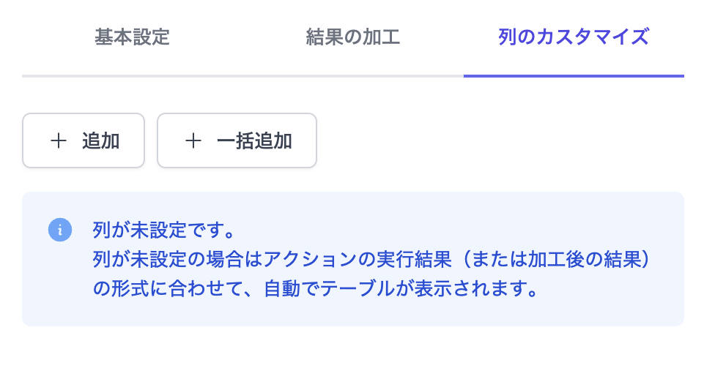Click the plus icon on the 追加 button

(59, 141)
